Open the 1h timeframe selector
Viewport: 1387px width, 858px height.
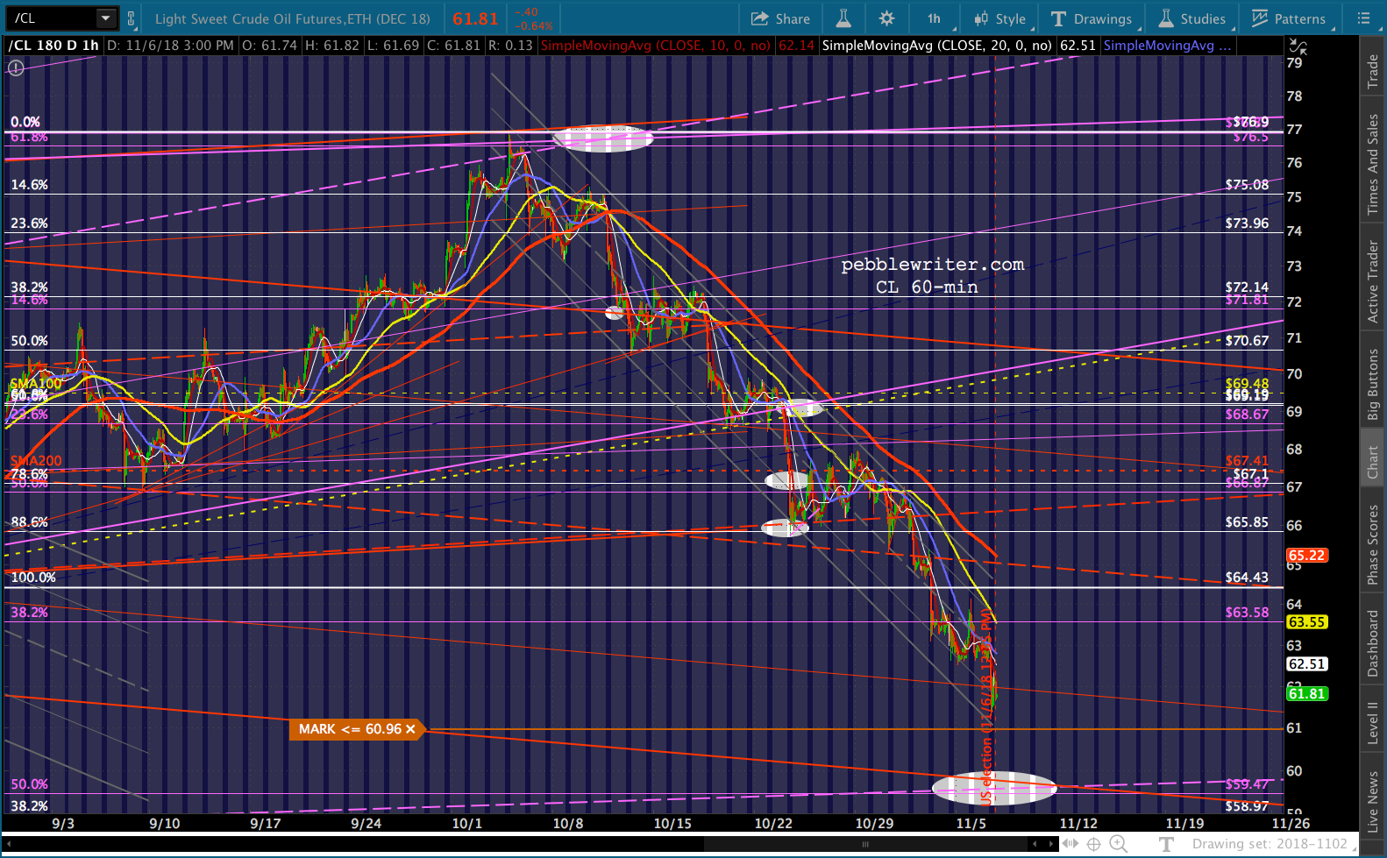934,18
